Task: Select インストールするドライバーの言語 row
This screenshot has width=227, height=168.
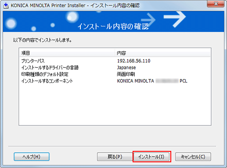Action: tap(115, 68)
